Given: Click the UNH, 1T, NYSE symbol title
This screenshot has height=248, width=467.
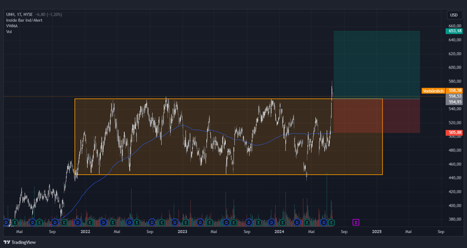Looking at the screenshot, I should coord(20,15).
